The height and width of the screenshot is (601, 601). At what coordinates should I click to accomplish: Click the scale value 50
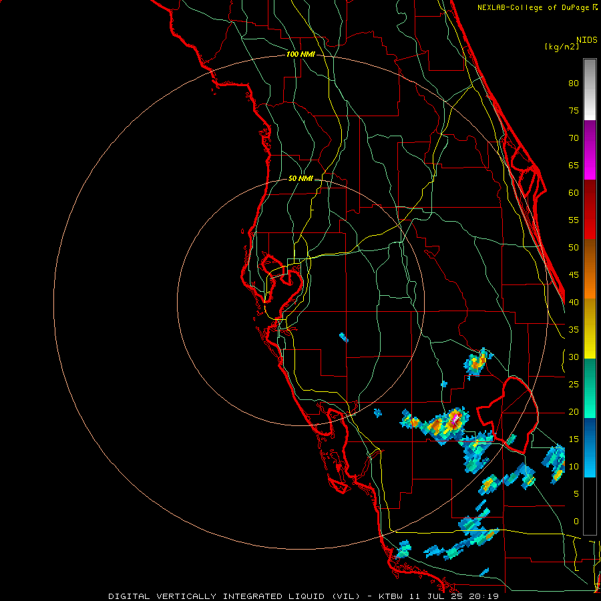(574, 248)
